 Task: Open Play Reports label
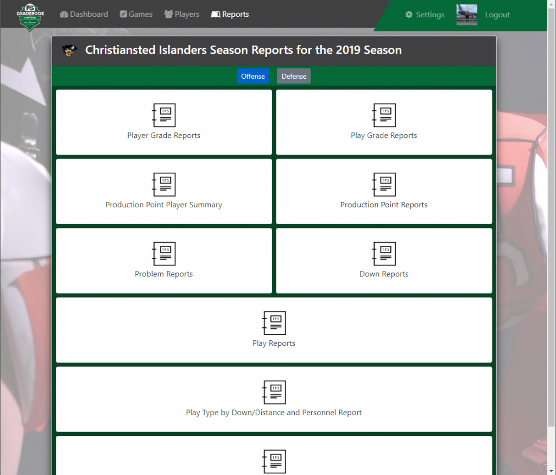[x=274, y=343]
